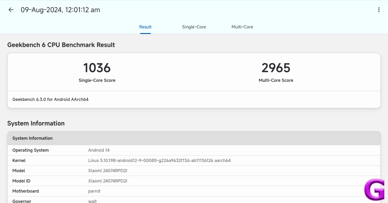Screen dimensions: 388x203
Task: Select the Single-Core Score label under 1036
Action: (x=97, y=80)
